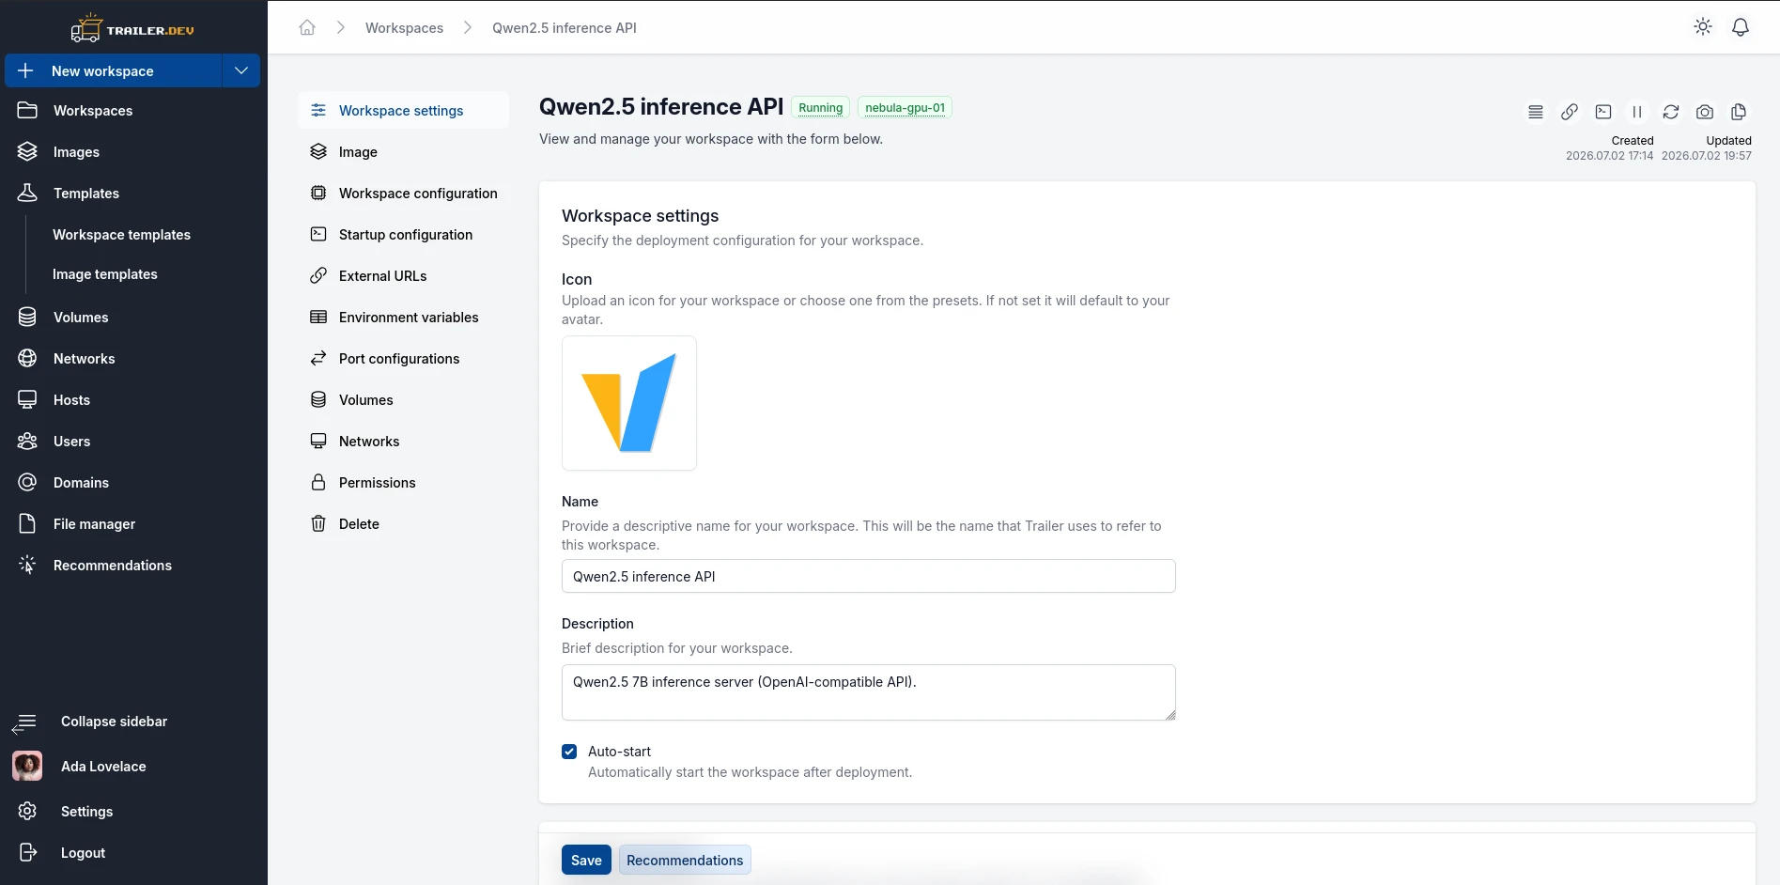Click the Trailer.dev logo
Screen dimensions: 1780x885
click(x=132, y=28)
